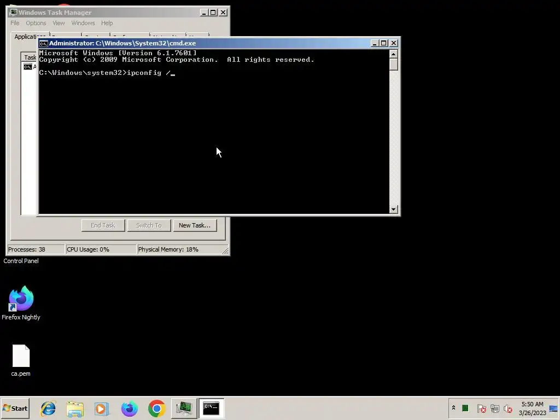
Task: Open the Task Manager Options menu
Action: [36, 23]
